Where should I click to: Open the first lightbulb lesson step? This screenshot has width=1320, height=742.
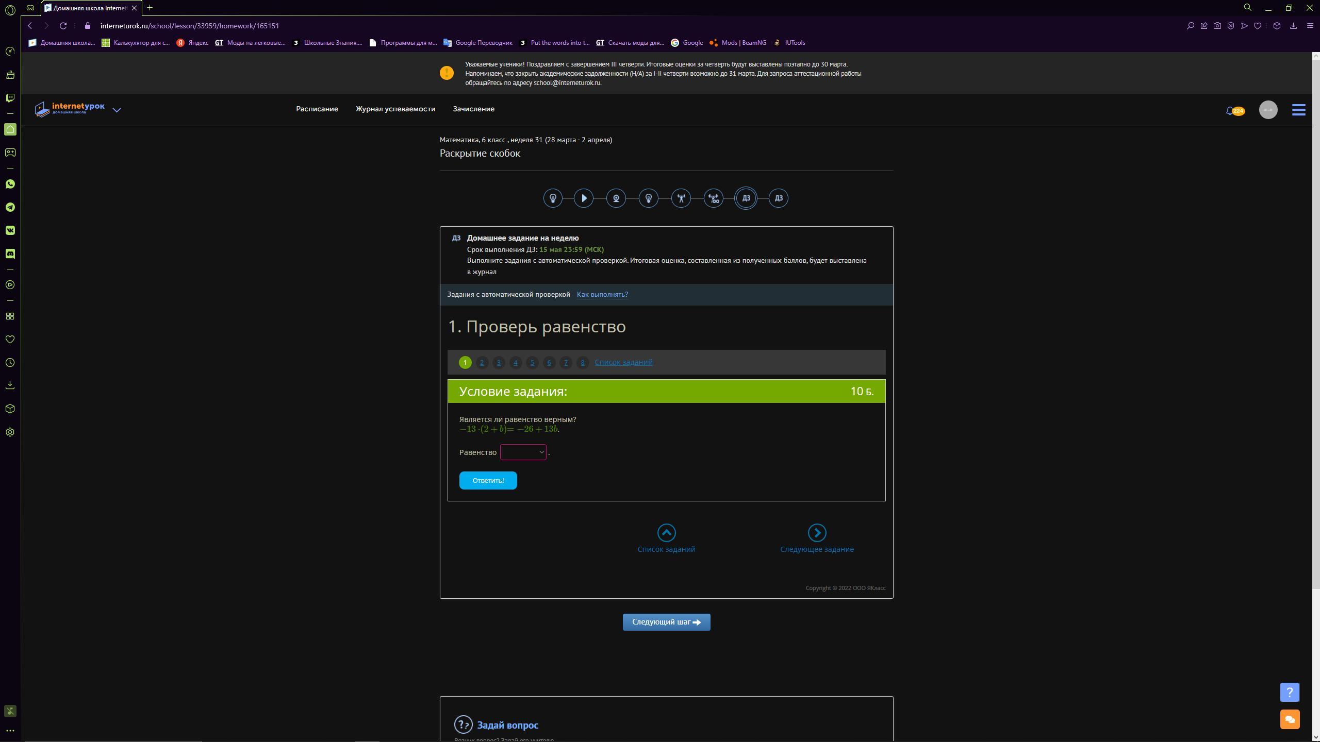(x=553, y=198)
